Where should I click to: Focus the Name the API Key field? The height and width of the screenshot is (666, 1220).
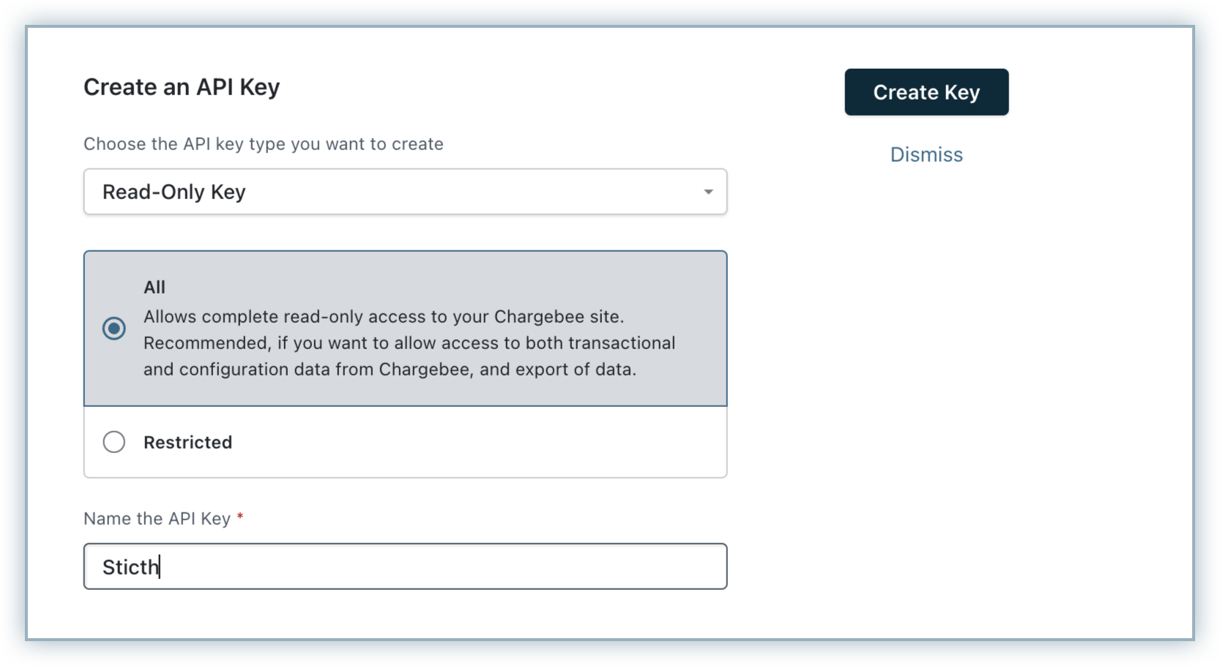coord(405,566)
